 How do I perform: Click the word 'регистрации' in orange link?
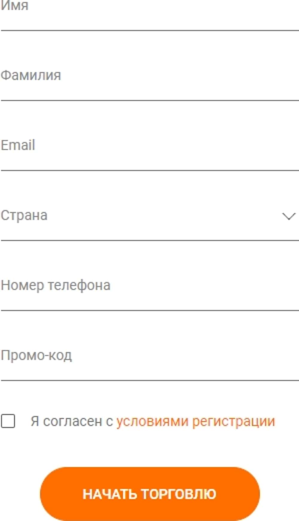pyautogui.click(x=233, y=421)
